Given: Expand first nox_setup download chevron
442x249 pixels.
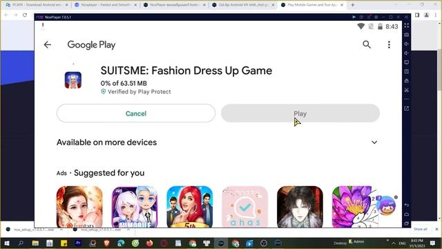Looking at the screenshot, I should [x=61, y=230].
